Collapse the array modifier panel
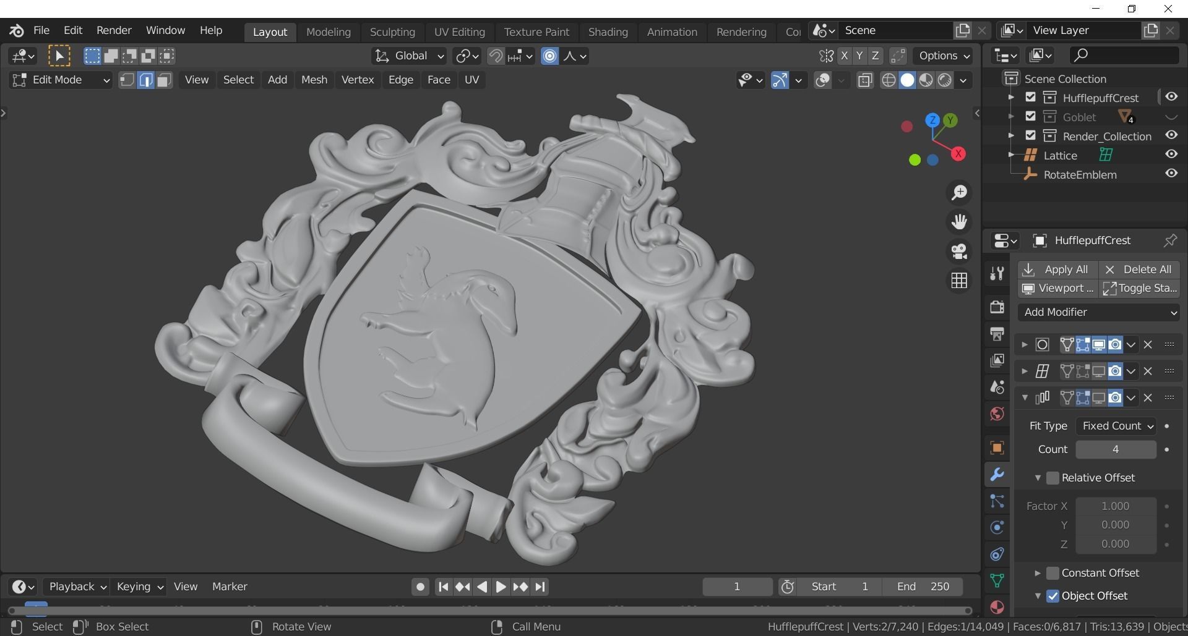This screenshot has height=636, width=1188. pos(1025,397)
